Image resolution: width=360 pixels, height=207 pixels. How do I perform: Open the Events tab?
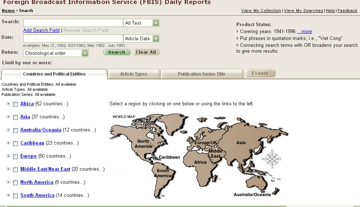[260, 73]
